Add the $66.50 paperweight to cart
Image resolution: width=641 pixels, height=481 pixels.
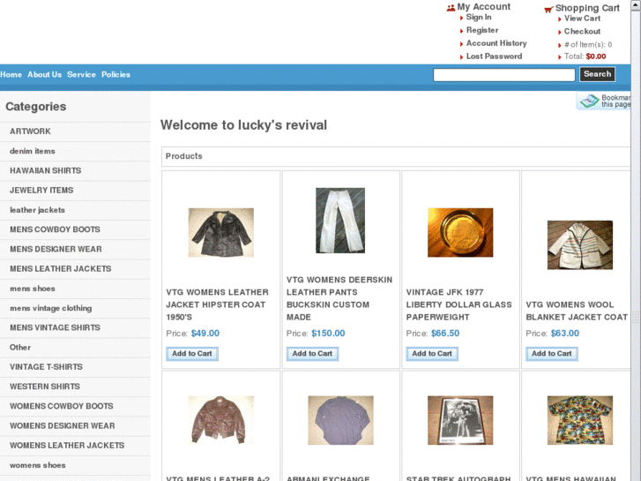432,354
